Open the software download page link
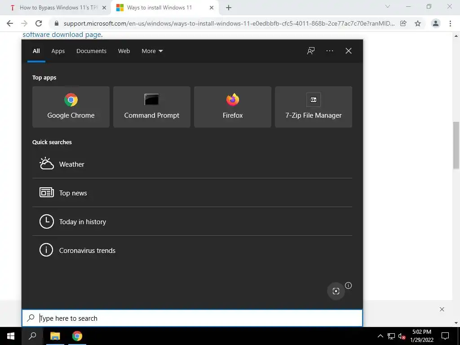 [x=62, y=35]
